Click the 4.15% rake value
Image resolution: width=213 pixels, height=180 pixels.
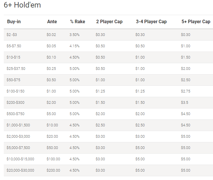click(75, 46)
